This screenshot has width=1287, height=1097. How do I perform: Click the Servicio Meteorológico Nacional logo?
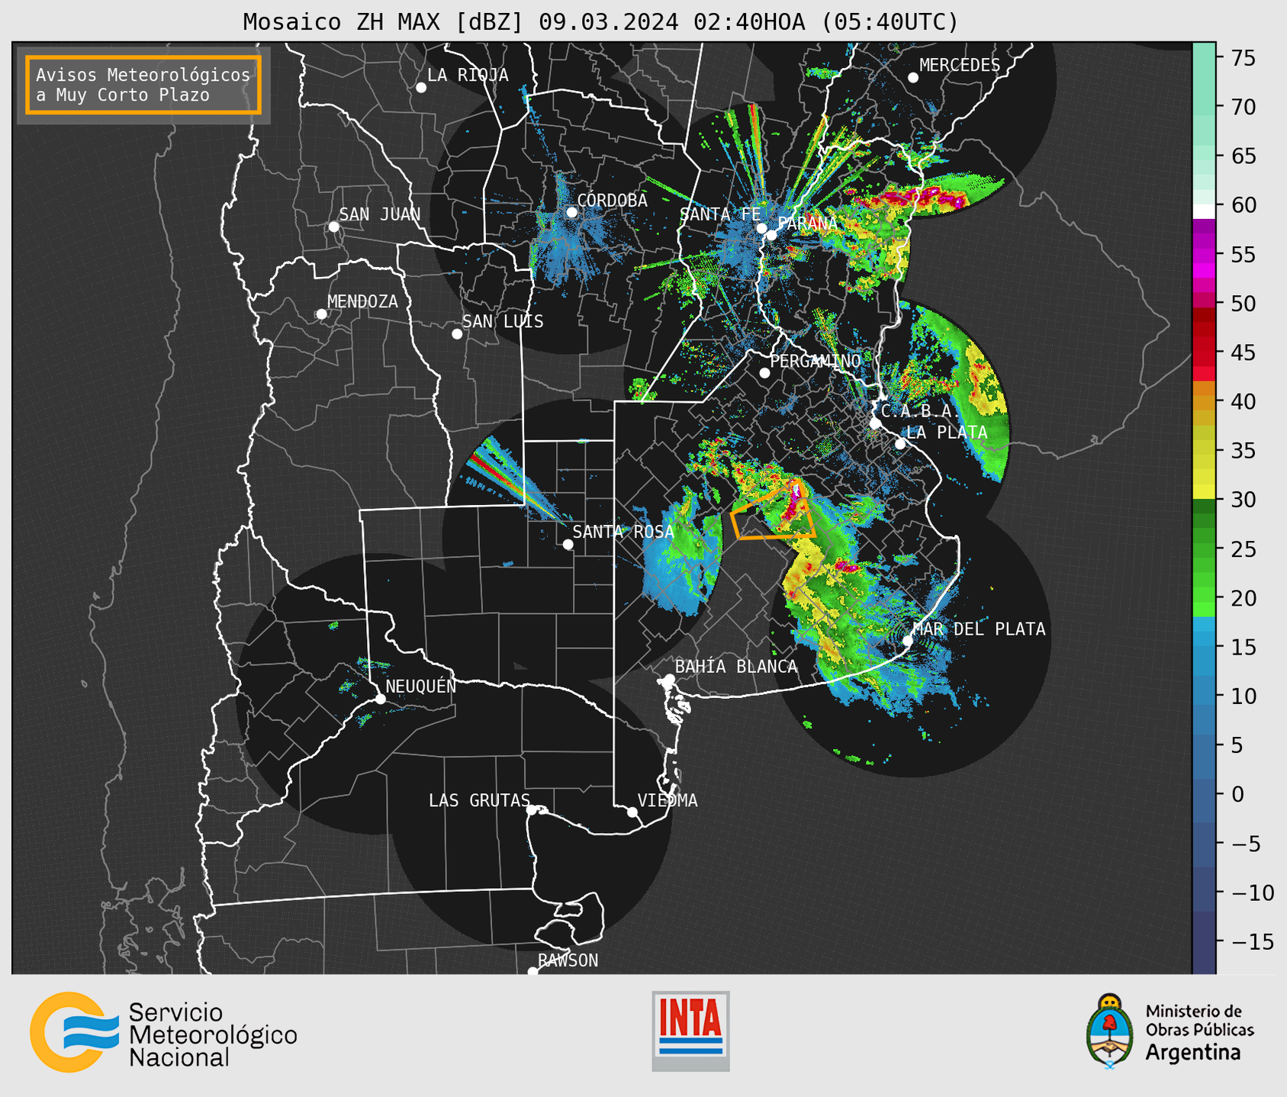[163, 1032]
